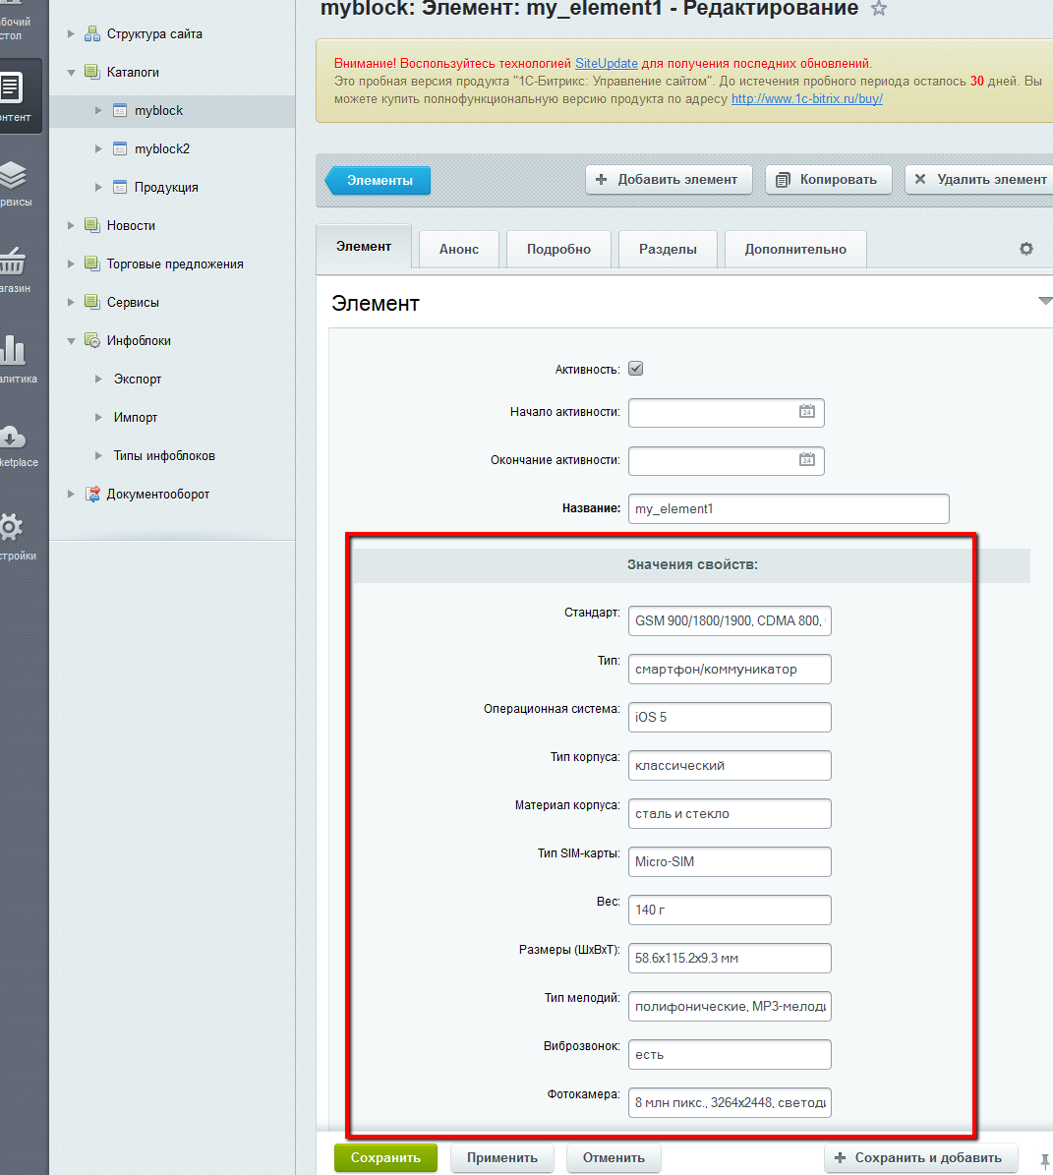Switch to the Разделы tab
This screenshot has height=1175, width=1053.
[668, 249]
